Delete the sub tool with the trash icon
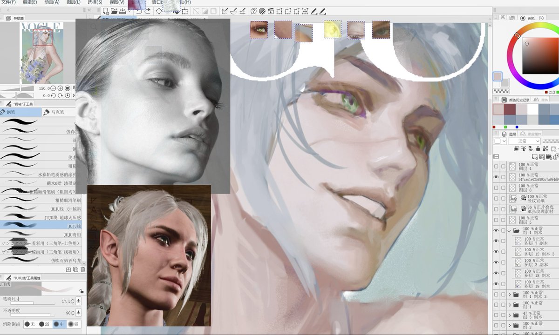This screenshot has height=335, width=559. click(x=83, y=269)
